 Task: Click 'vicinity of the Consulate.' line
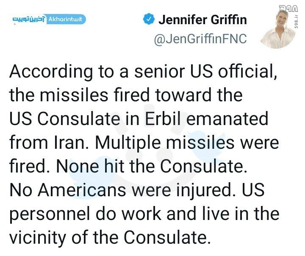click(110, 238)
